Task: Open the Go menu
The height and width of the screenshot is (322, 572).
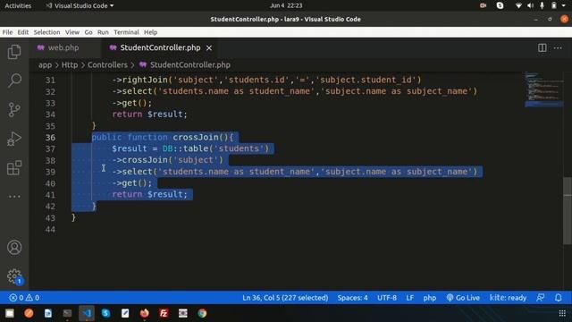Action: pyautogui.click(x=88, y=32)
